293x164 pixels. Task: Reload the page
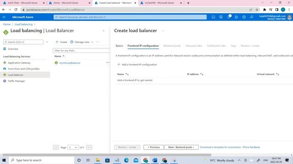click(x=16, y=10)
